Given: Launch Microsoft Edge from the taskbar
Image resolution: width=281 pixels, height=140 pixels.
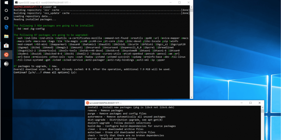Looking at the screenshot, I should coord(6,27).
